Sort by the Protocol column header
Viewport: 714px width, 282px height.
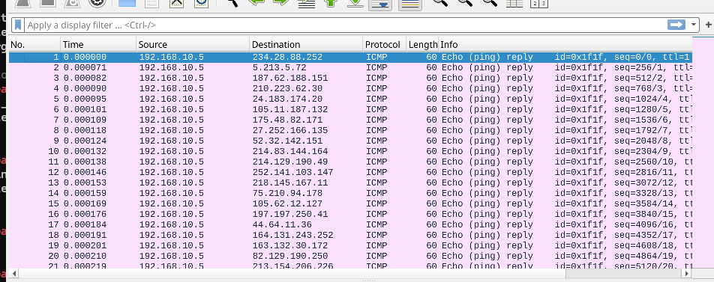[384, 44]
